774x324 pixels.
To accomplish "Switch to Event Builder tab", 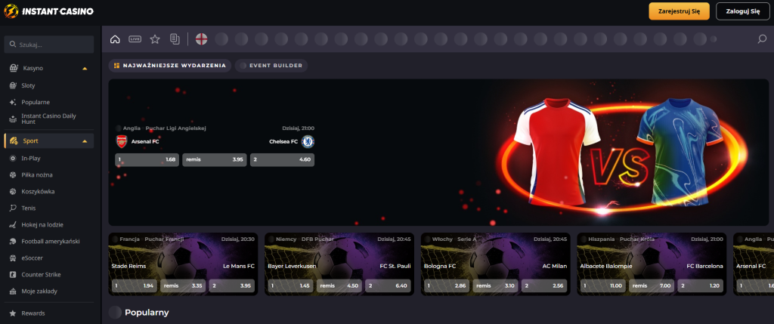I will point(271,66).
